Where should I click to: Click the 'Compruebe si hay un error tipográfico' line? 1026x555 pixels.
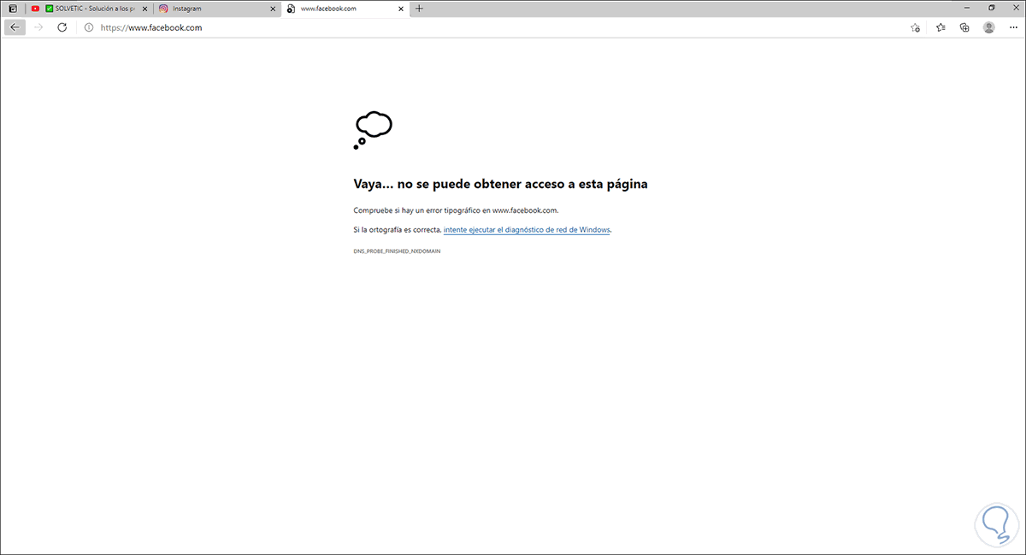click(456, 210)
